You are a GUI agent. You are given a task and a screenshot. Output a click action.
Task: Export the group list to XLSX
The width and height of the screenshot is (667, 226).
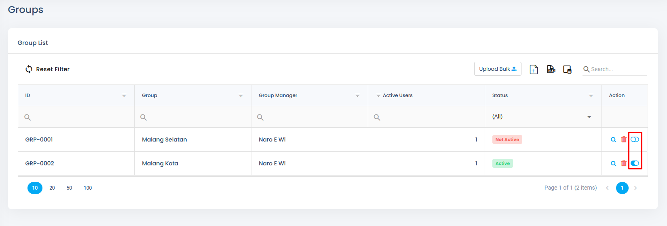point(551,70)
